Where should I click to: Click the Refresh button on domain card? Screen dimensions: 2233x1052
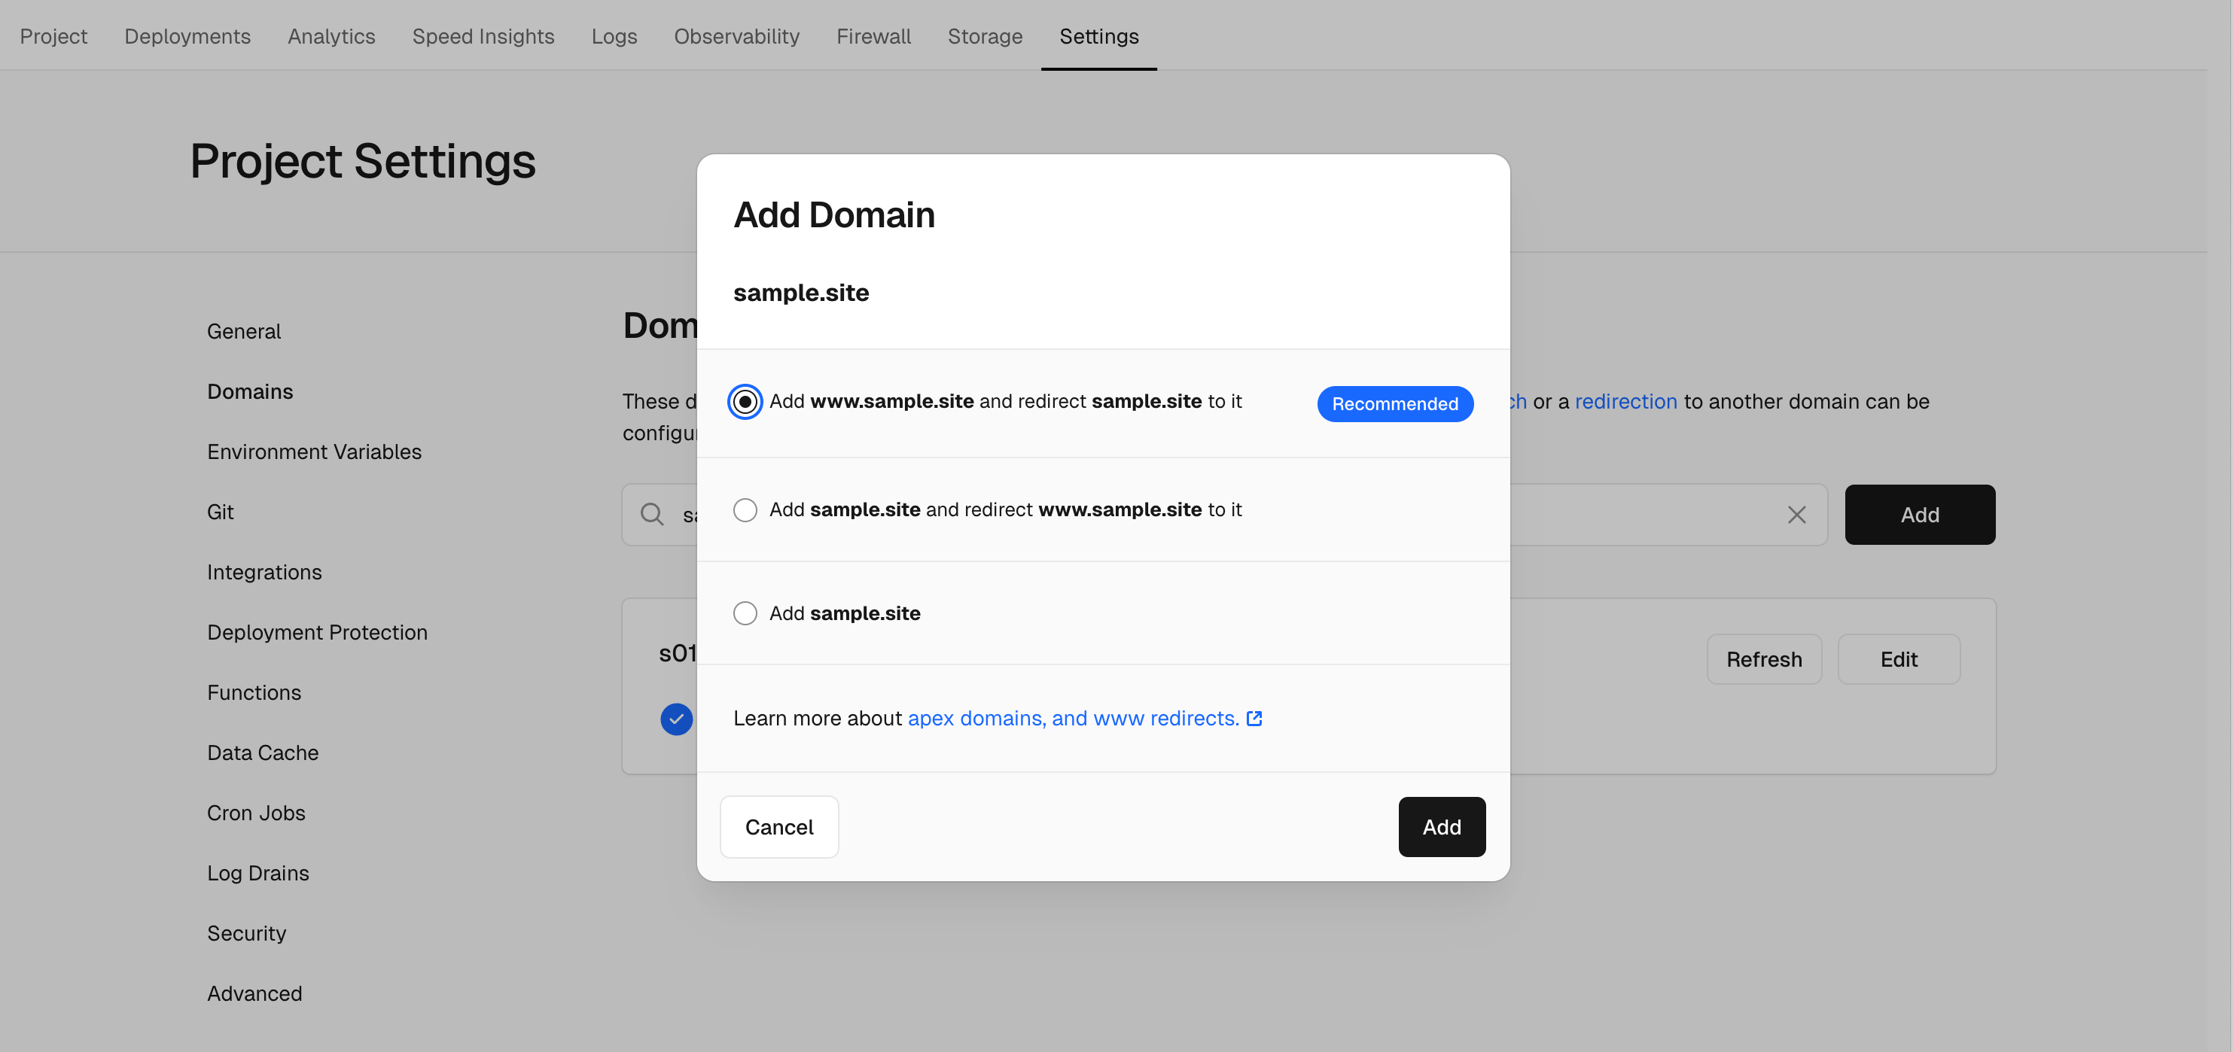(x=1763, y=659)
